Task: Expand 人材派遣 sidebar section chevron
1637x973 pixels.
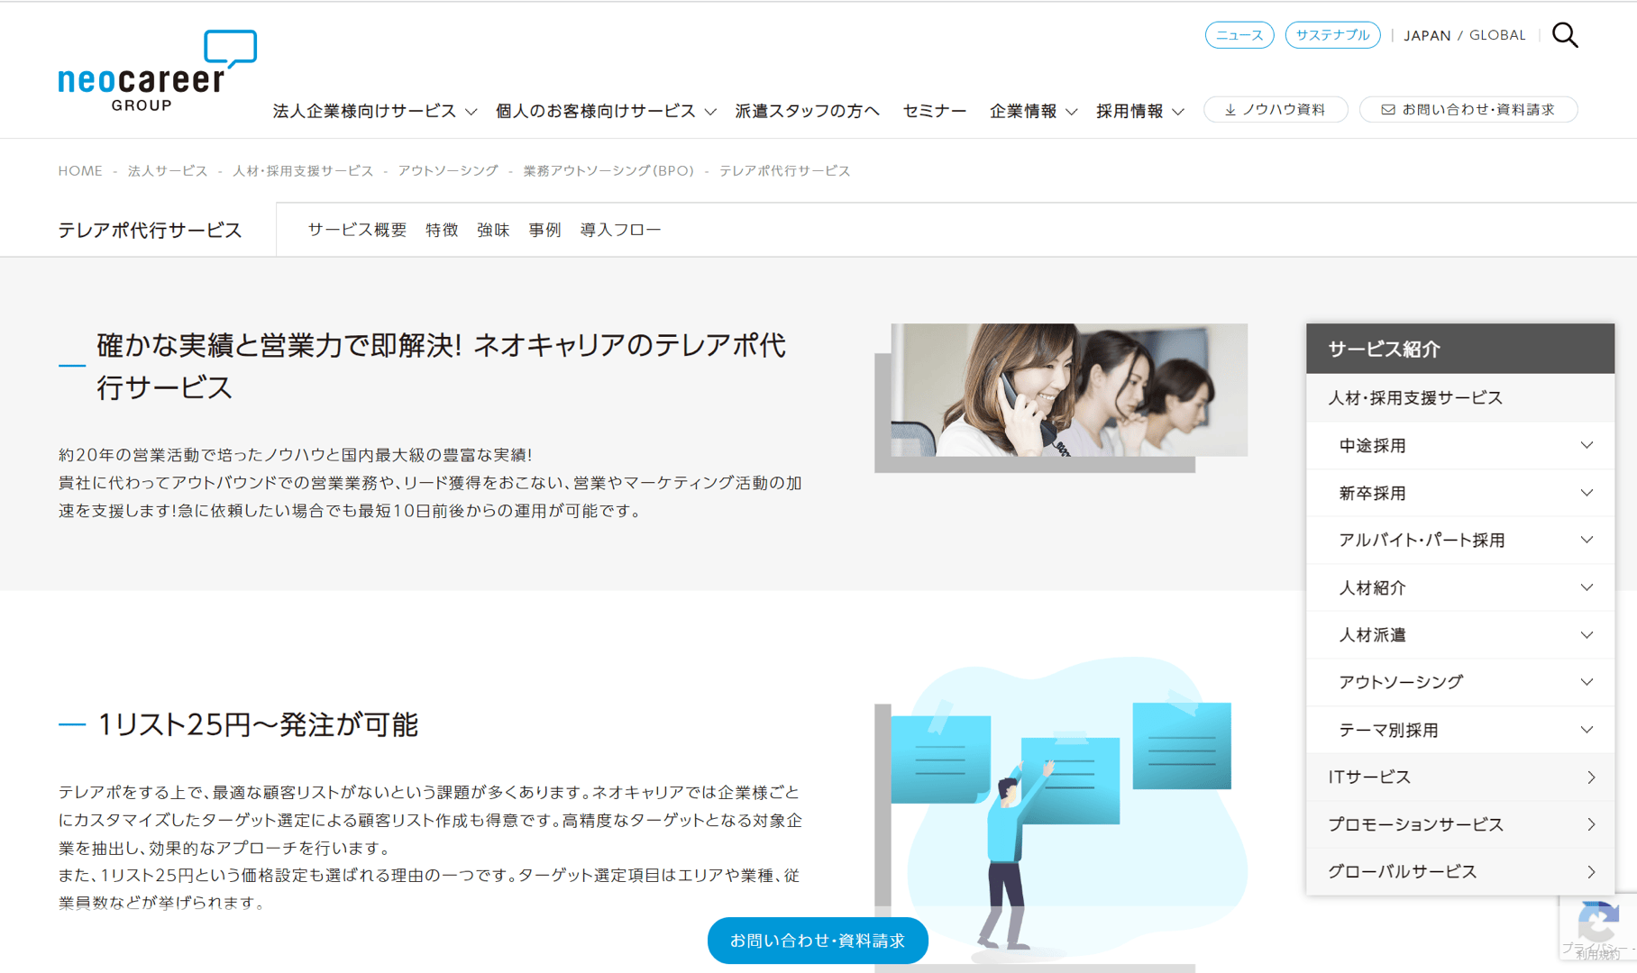Action: (1587, 635)
